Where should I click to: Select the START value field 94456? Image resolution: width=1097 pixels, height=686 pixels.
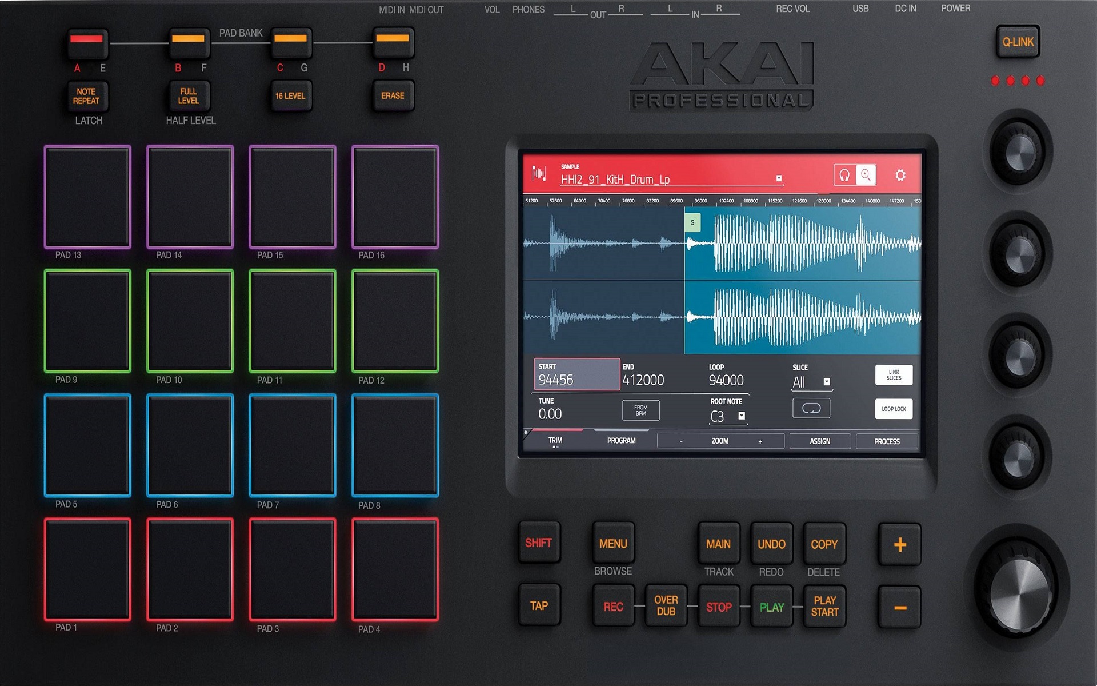(576, 374)
